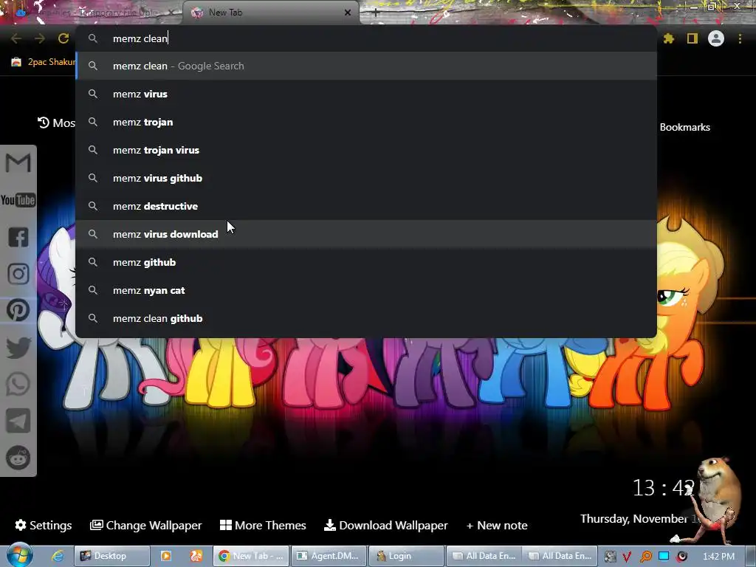Select 'memz clean - Google Search' suggestion
The width and height of the screenshot is (756, 567).
coord(366,66)
